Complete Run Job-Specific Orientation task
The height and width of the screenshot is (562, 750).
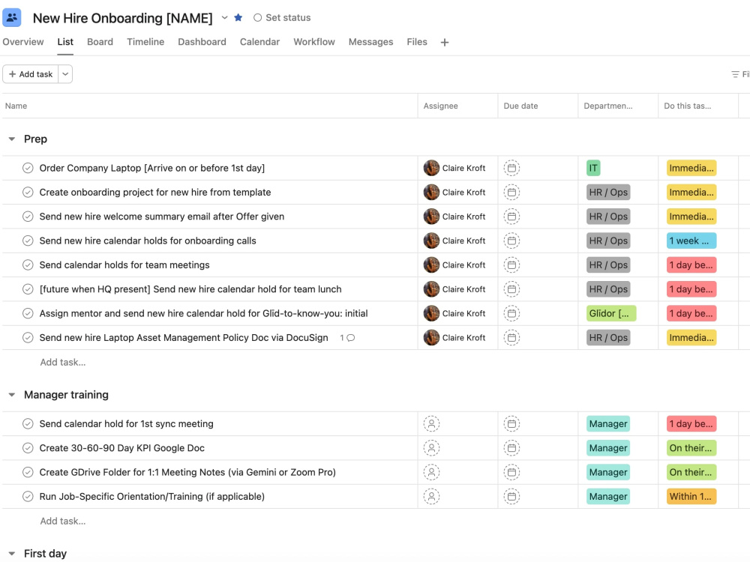point(28,497)
